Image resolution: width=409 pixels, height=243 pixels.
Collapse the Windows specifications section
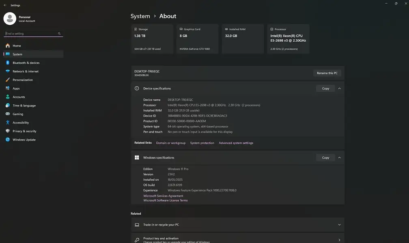[339, 158]
